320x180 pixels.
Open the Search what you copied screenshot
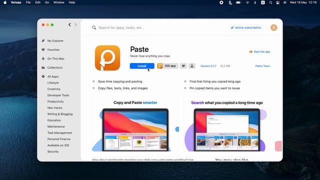pos(226,125)
